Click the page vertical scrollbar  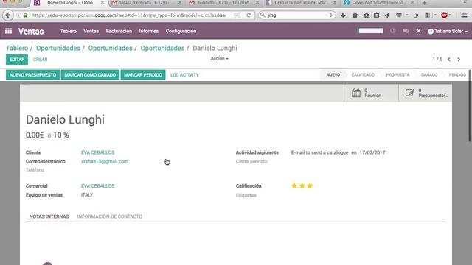point(470,106)
